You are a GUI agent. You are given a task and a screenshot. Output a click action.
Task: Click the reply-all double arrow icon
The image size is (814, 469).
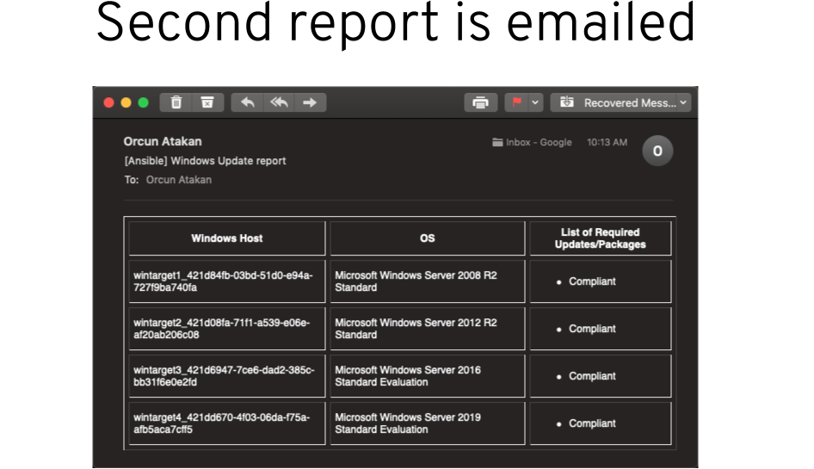[279, 102]
